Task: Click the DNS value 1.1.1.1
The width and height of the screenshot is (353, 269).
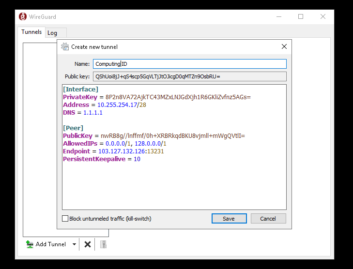Action: coord(93,112)
